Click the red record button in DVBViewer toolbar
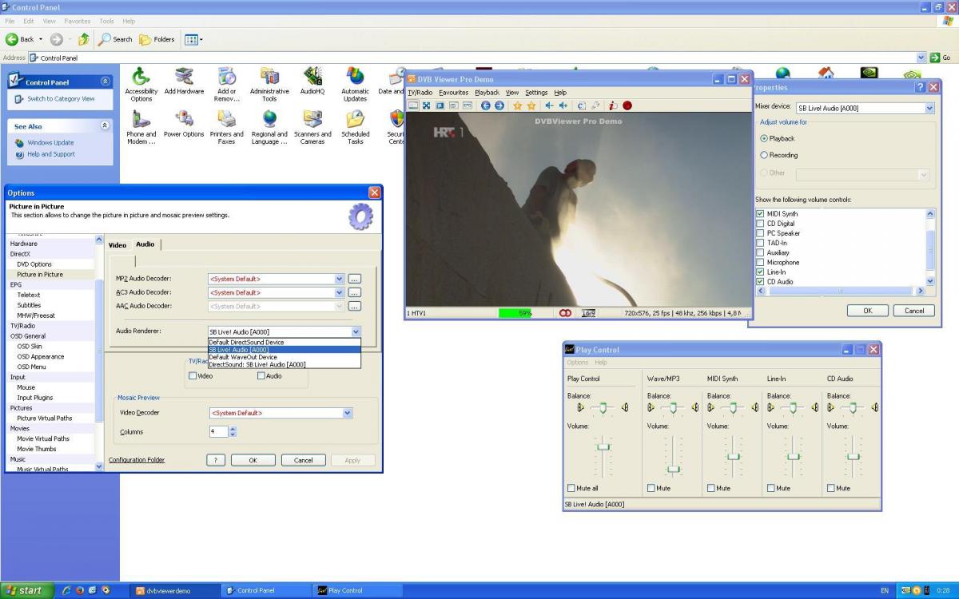959x599 pixels. (627, 105)
